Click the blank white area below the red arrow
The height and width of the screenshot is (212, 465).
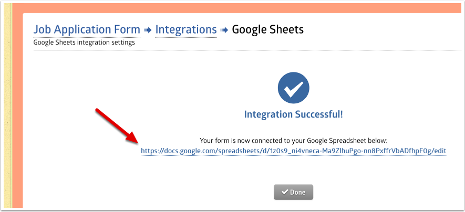[x=105, y=178]
